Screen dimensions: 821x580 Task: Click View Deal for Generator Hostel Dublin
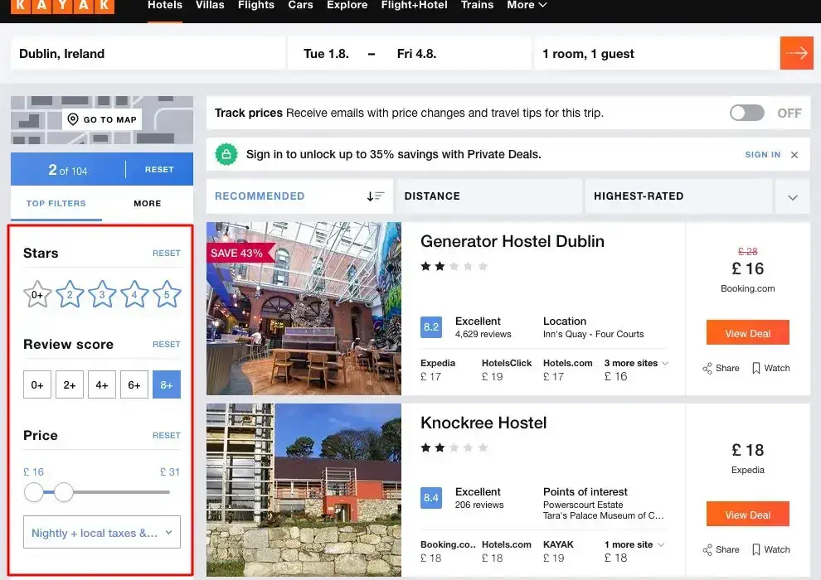(748, 333)
